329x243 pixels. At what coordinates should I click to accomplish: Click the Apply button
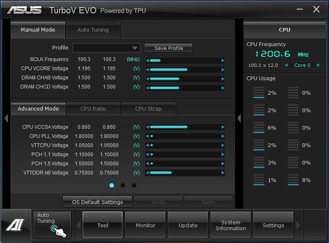(208, 202)
